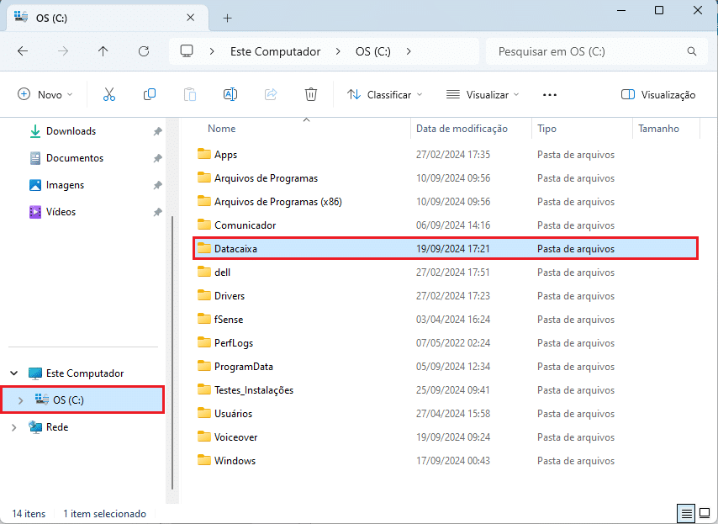Open the Classificar sort dropdown
The height and width of the screenshot is (524, 718).
(x=385, y=95)
